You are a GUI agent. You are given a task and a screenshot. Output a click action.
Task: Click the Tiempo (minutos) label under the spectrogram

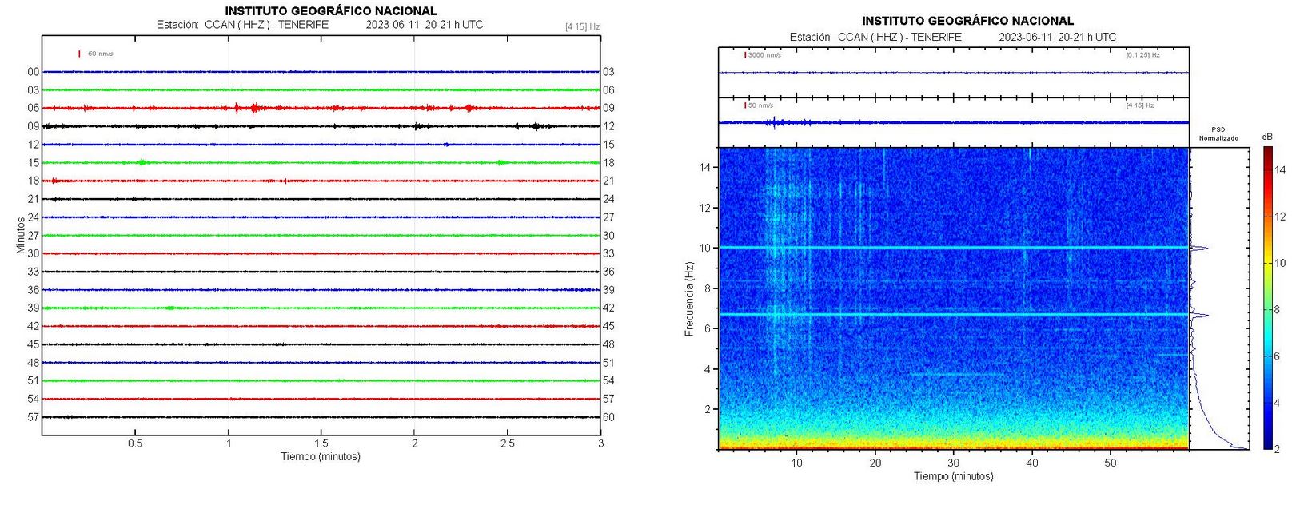point(953,476)
